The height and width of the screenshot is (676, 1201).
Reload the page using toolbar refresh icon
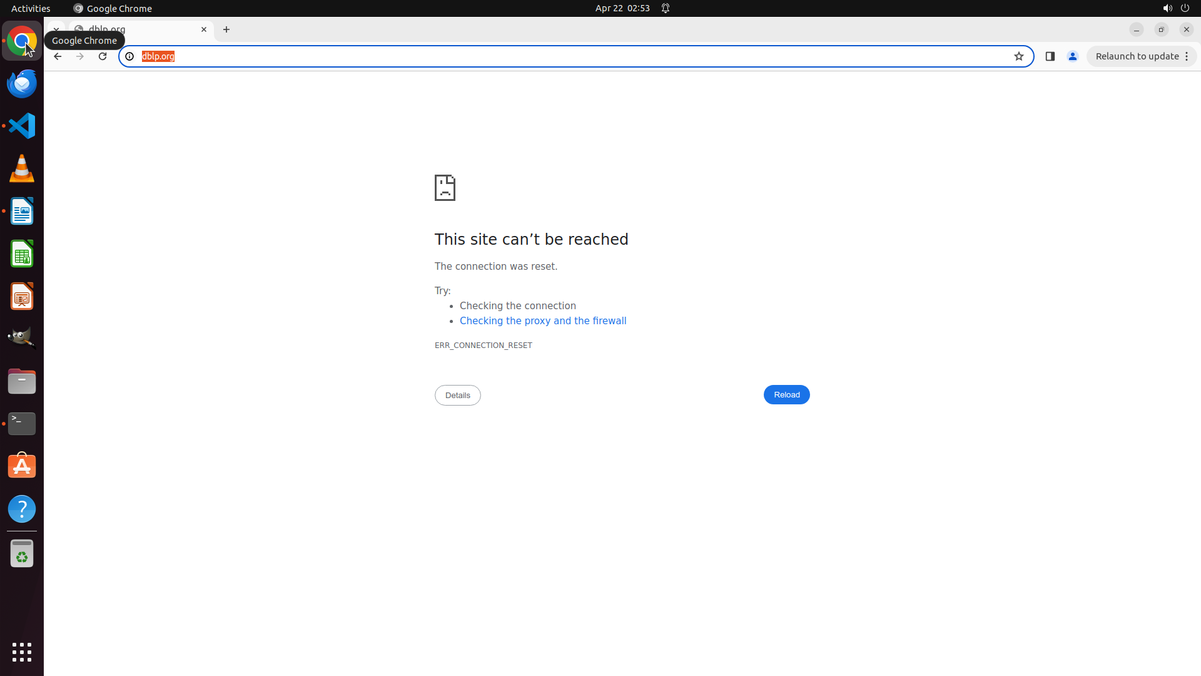[x=103, y=56]
